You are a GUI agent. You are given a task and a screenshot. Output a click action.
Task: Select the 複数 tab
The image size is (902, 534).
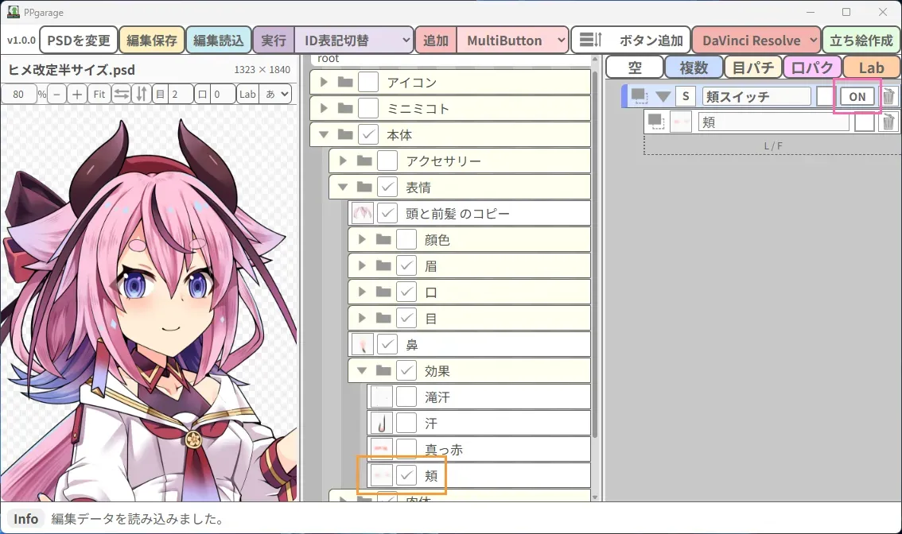(694, 68)
